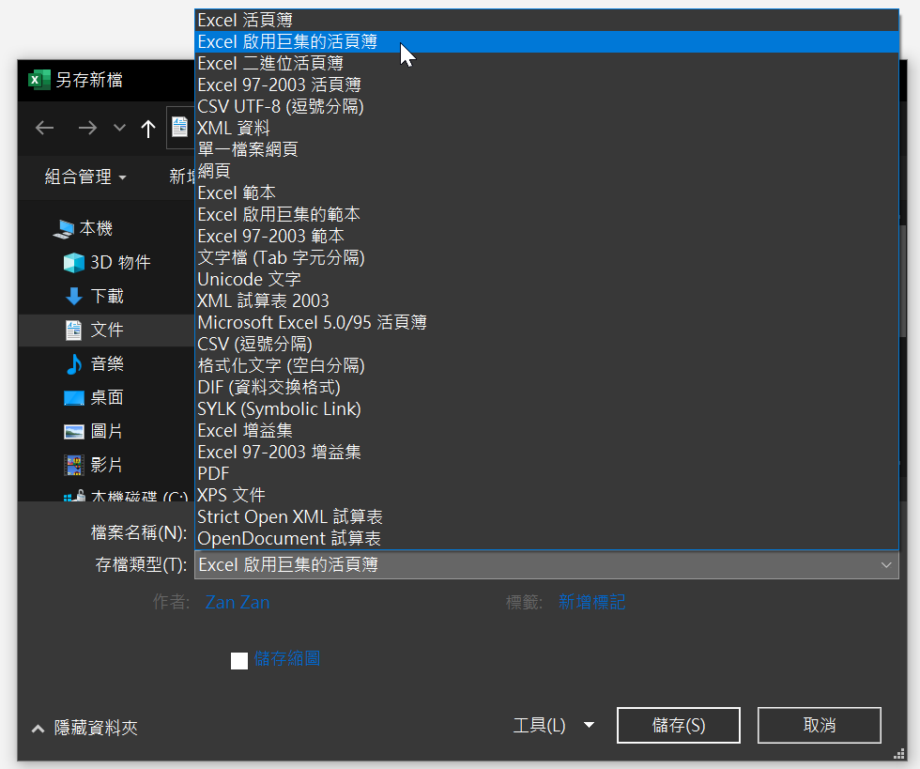Go up one folder level
This screenshot has width=920, height=769.
(x=148, y=128)
